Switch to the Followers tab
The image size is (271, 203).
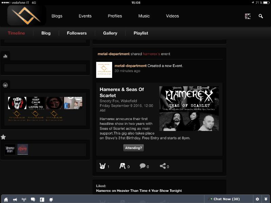[x=77, y=33]
